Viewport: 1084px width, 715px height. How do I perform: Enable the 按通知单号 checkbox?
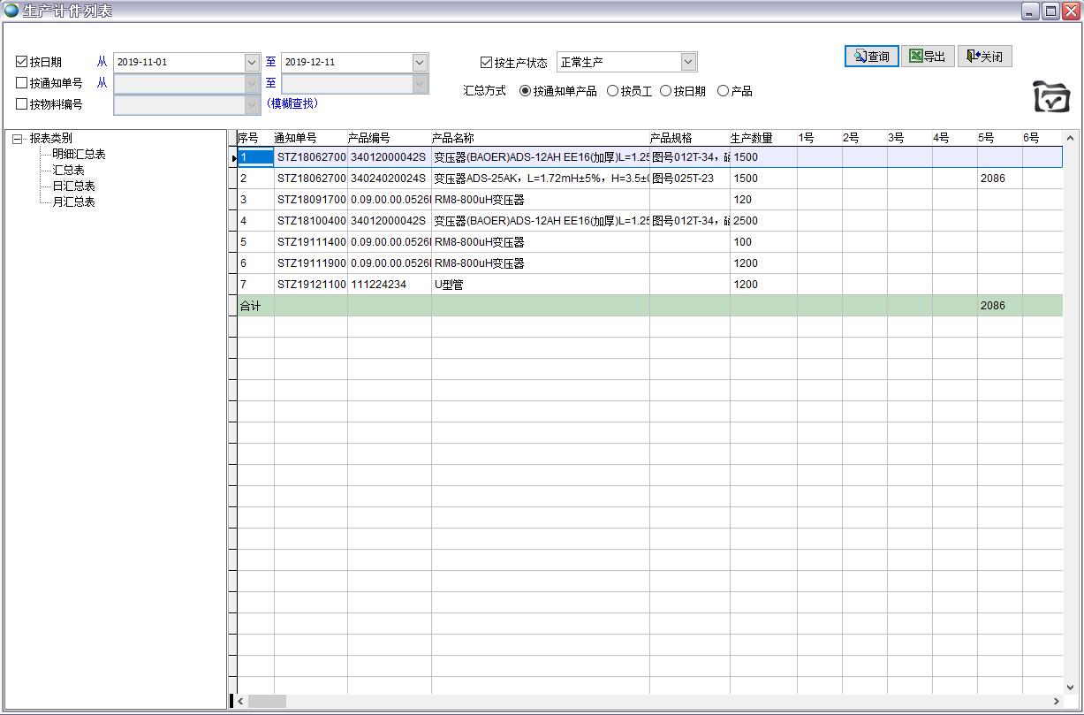click(22, 83)
